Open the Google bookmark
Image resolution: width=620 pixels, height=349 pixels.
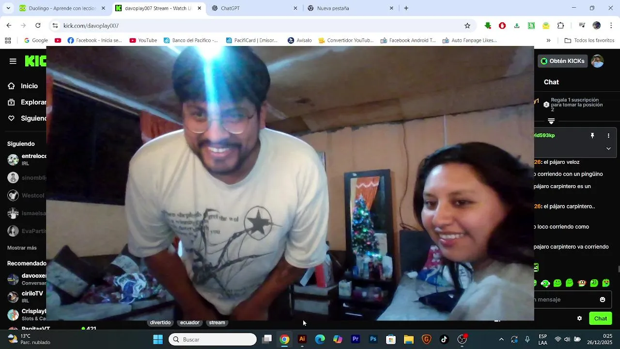[x=36, y=40]
